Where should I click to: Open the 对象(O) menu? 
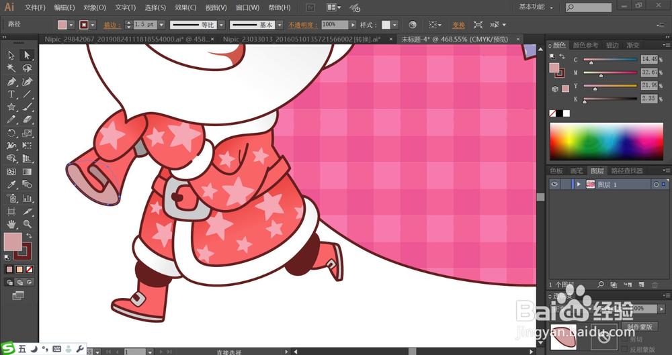[x=95, y=7]
